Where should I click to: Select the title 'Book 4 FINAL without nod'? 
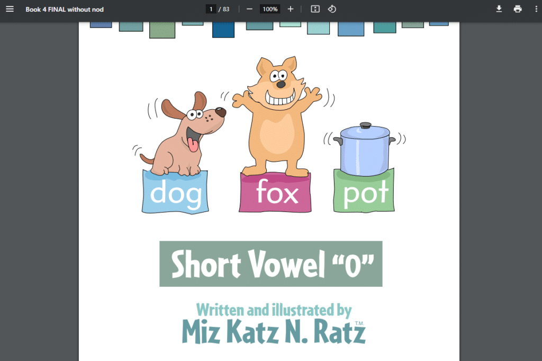pyautogui.click(x=64, y=9)
